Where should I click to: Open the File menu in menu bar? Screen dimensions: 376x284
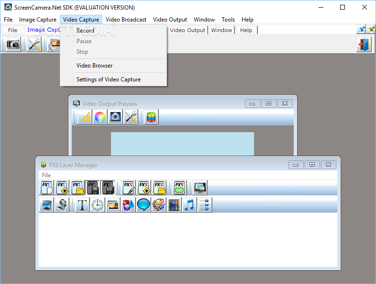point(8,20)
